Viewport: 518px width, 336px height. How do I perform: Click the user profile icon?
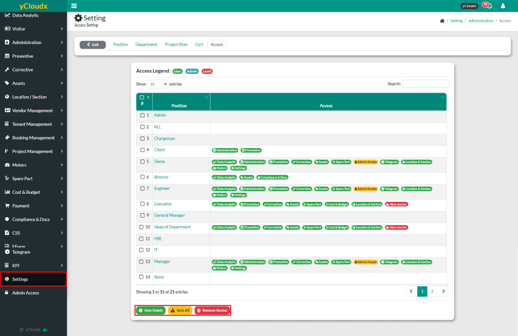tap(503, 6)
